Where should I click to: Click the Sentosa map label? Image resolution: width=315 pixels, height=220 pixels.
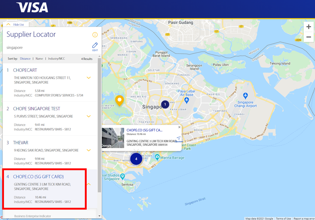click(x=127, y=184)
